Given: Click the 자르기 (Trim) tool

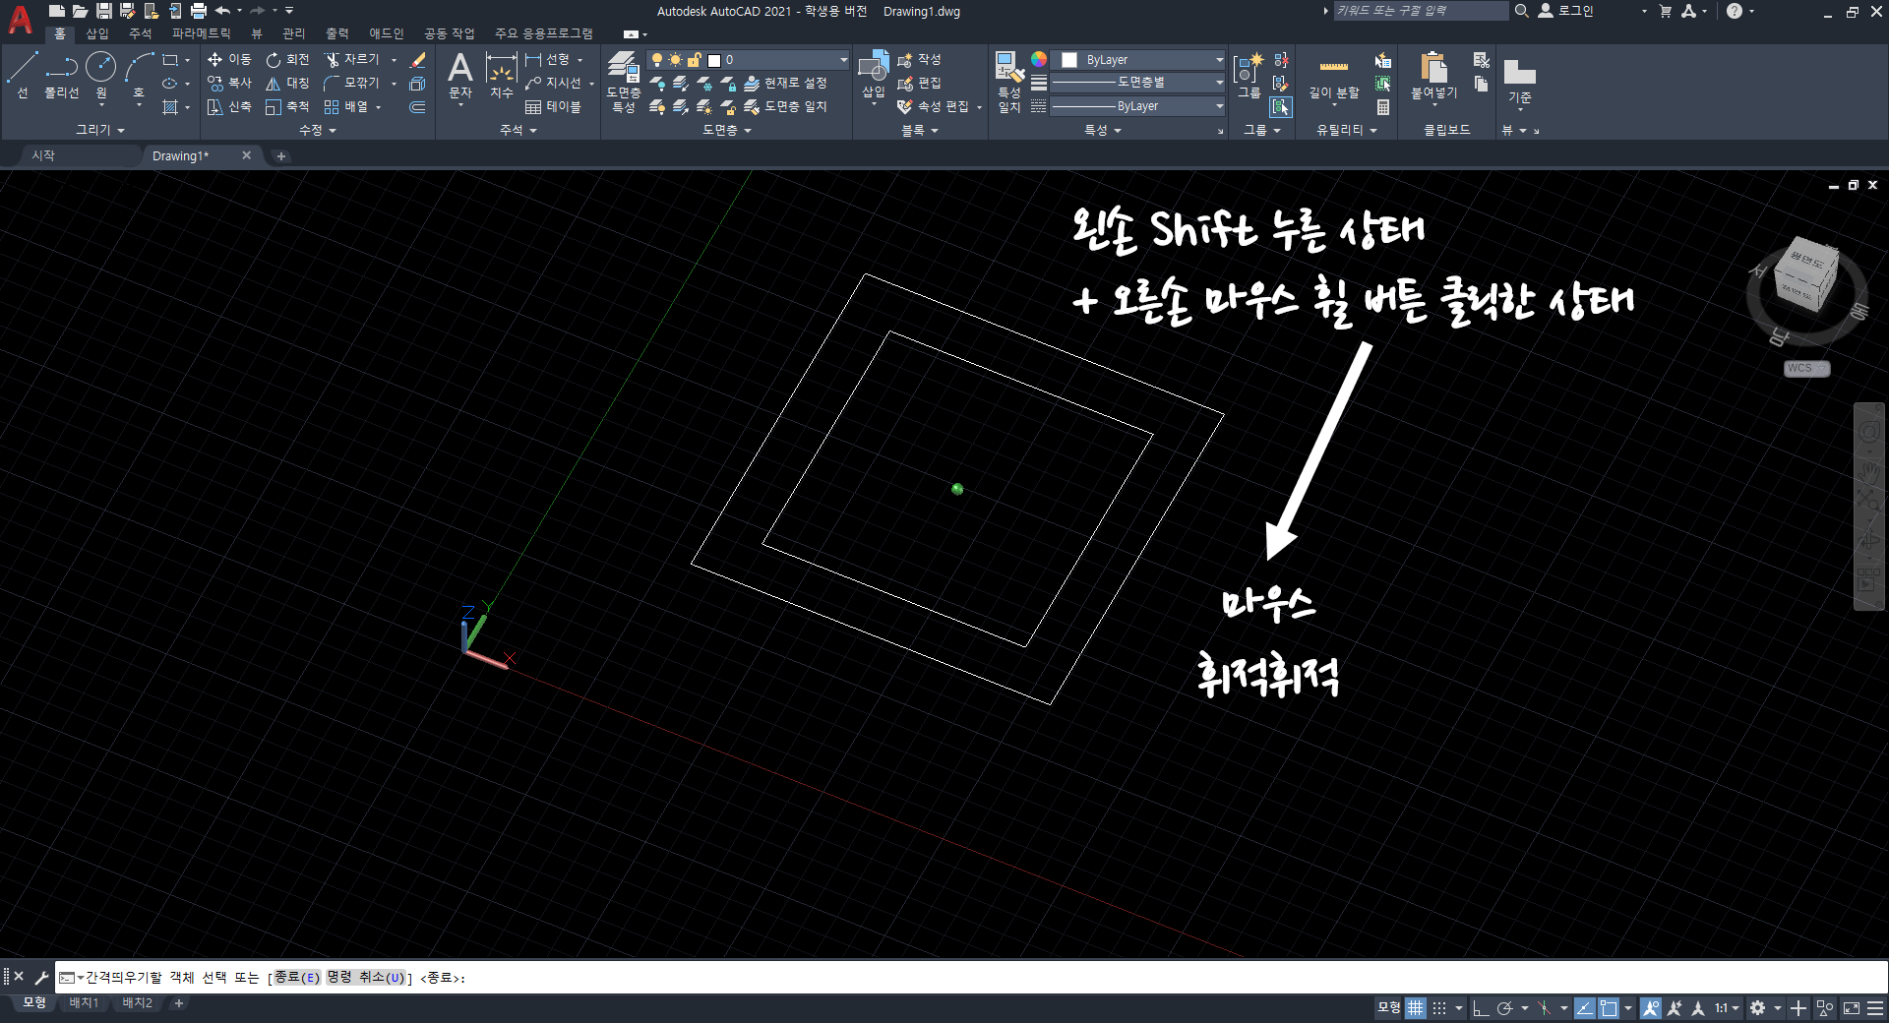Looking at the screenshot, I should (x=352, y=60).
